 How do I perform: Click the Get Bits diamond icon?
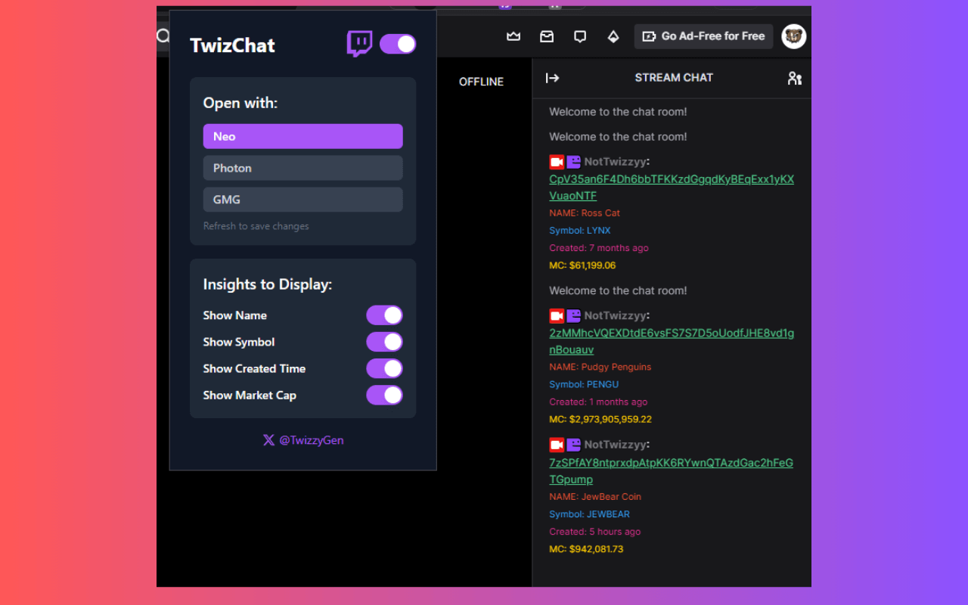click(613, 36)
